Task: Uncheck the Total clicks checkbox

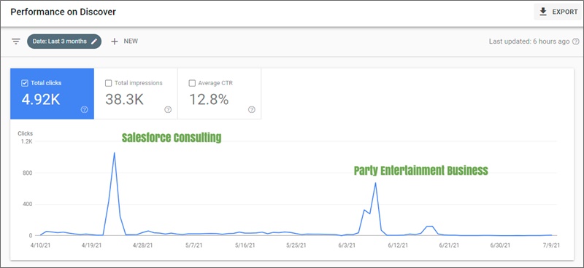Action: pos(25,83)
